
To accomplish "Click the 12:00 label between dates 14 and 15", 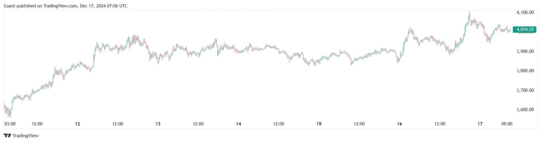I will click(x=279, y=124).
